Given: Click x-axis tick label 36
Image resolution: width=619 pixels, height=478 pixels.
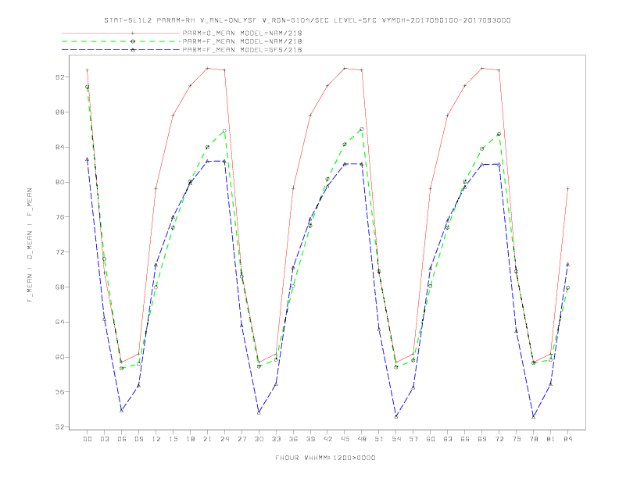Looking at the screenshot, I should [293, 439].
